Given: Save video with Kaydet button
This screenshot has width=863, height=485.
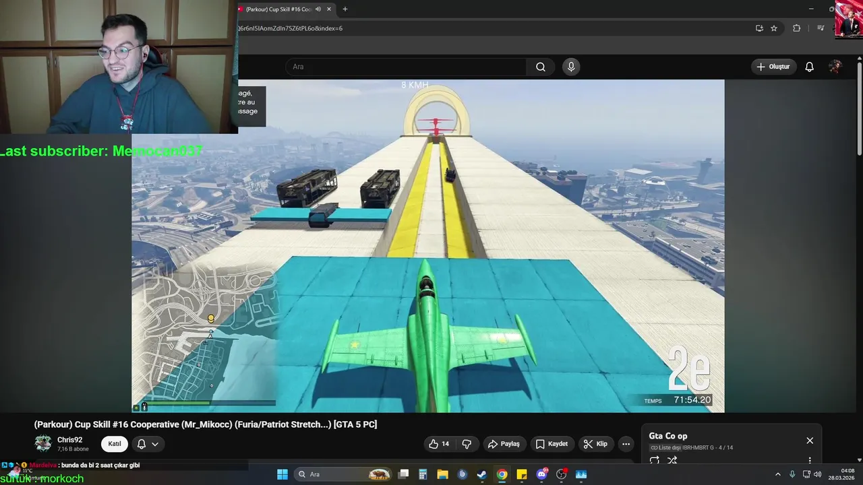Looking at the screenshot, I should 552,444.
